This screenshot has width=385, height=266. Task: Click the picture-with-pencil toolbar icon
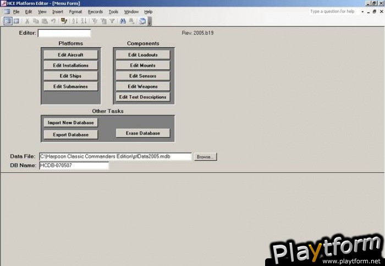point(64,21)
